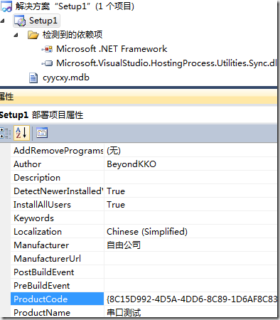This screenshot has width=280, height=320.
Task: Select the highlighted ProductCode property name
Action: [57, 299]
